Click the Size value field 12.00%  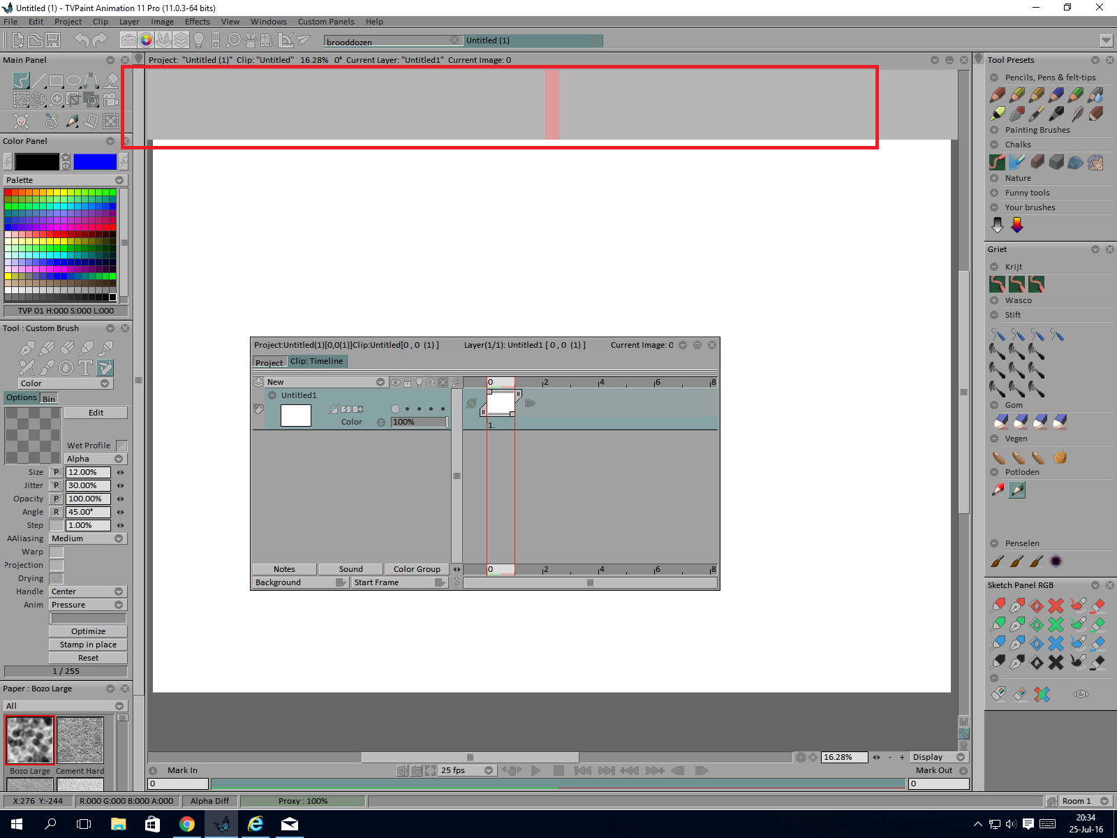(x=89, y=473)
